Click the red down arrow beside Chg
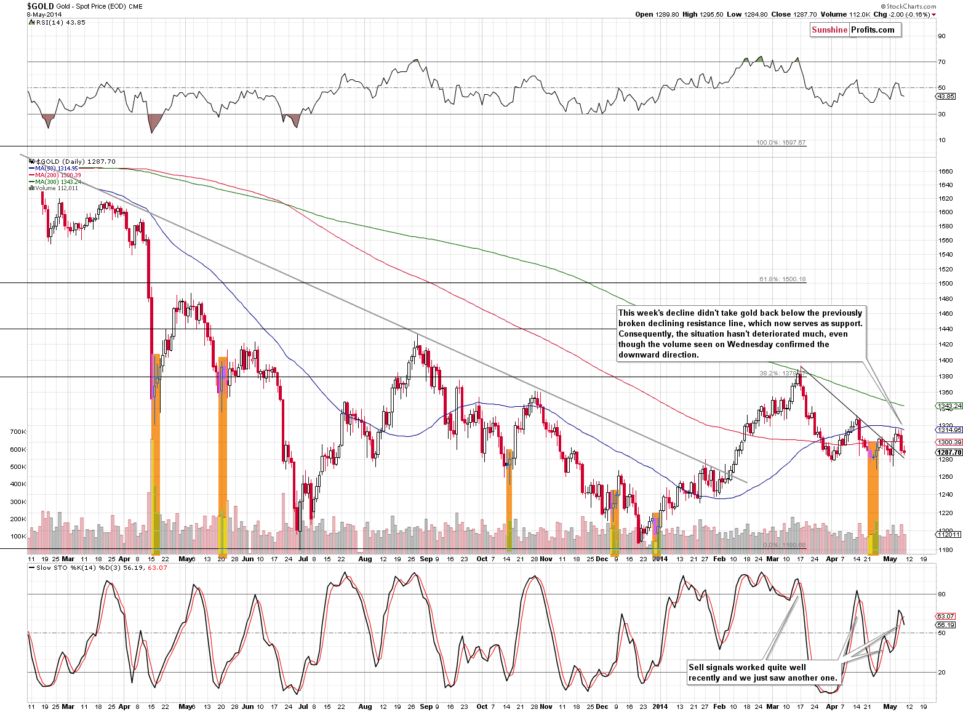The image size is (963, 712). [934, 15]
